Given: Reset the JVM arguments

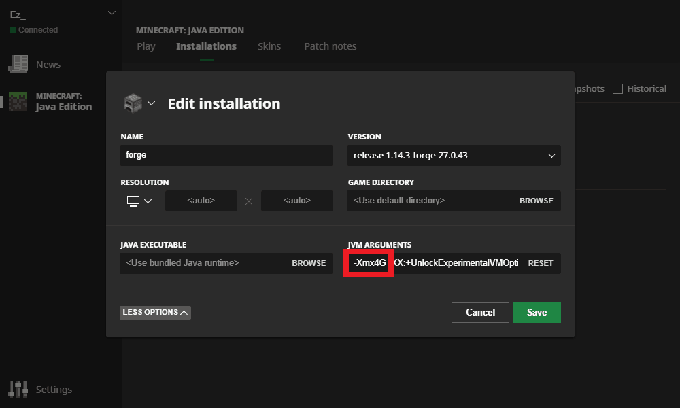Looking at the screenshot, I should (x=541, y=263).
